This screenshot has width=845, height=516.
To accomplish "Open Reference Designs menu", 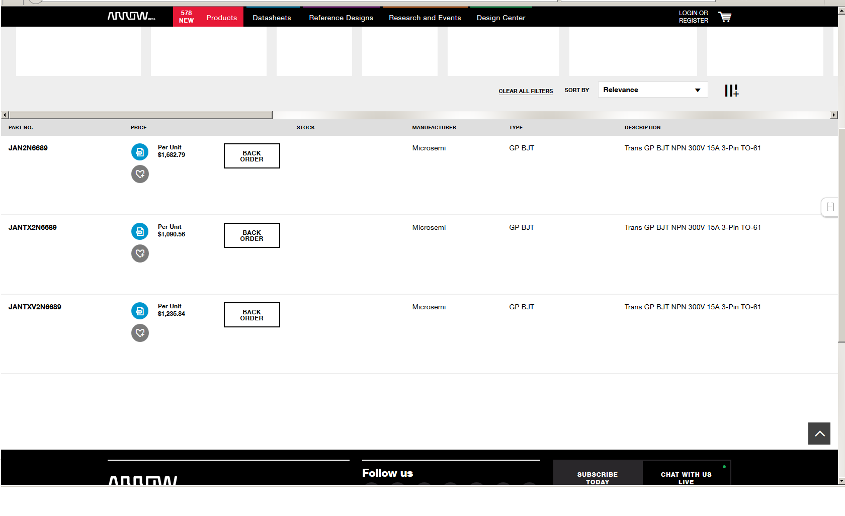I will [341, 18].
